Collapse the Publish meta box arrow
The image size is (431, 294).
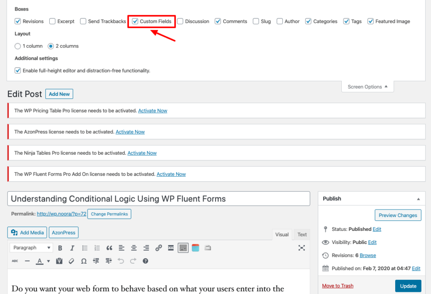point(418,199)
